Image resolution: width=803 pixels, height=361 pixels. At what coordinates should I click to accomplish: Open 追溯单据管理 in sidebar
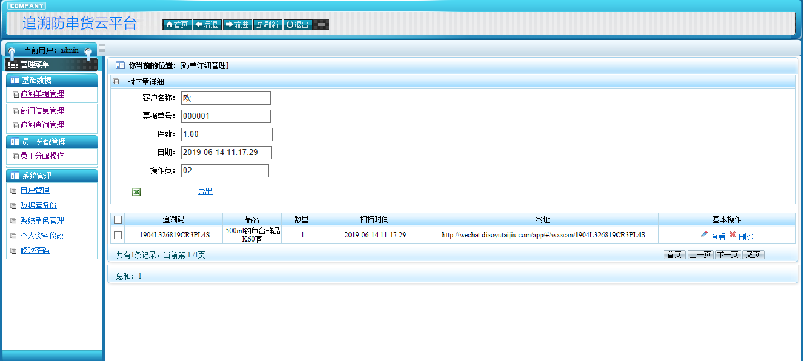pos(42,94)
